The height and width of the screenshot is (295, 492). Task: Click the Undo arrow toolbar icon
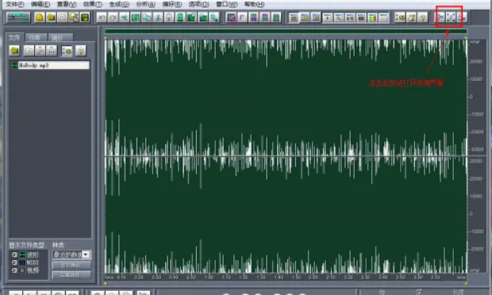pos(102,17)
